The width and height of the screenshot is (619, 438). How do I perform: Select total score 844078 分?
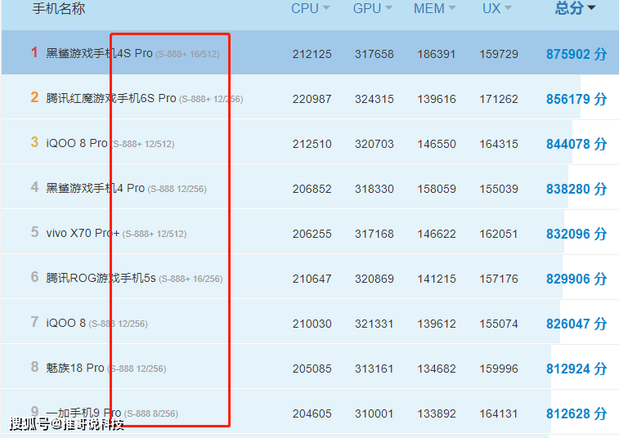coord(576,144)
